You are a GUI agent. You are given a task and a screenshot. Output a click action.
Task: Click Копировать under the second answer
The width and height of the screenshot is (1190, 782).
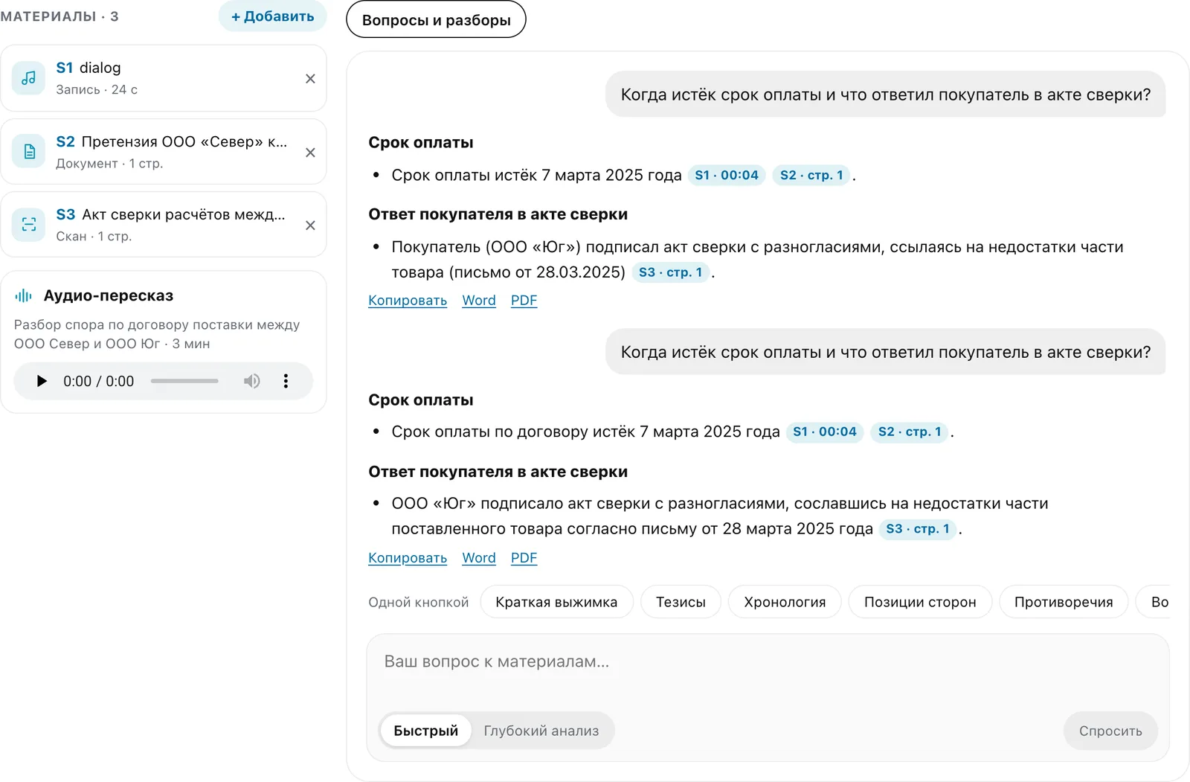tap(408, 558)
